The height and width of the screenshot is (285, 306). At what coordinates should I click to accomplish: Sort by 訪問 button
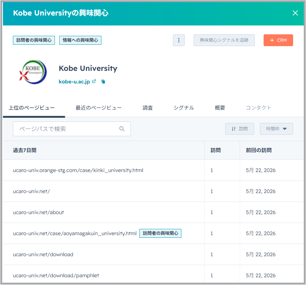click(x=239, y=129)
